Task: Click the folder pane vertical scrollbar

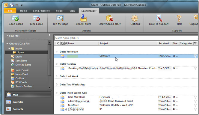Action: (49, 60)
